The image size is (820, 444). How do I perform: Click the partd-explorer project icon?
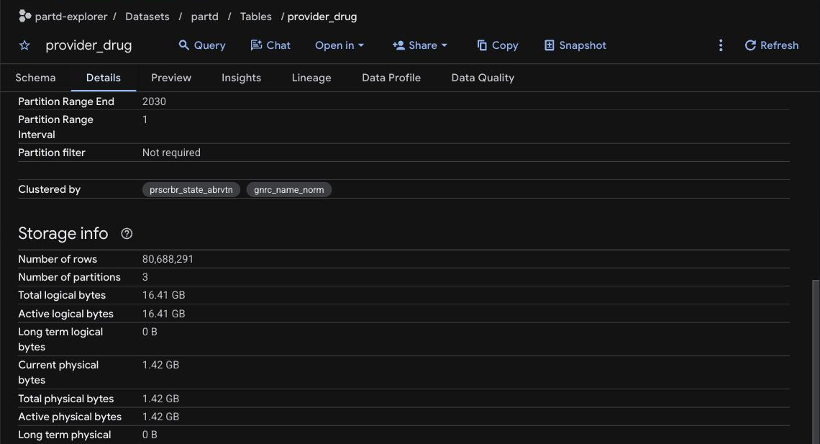(x=24, y=17)
